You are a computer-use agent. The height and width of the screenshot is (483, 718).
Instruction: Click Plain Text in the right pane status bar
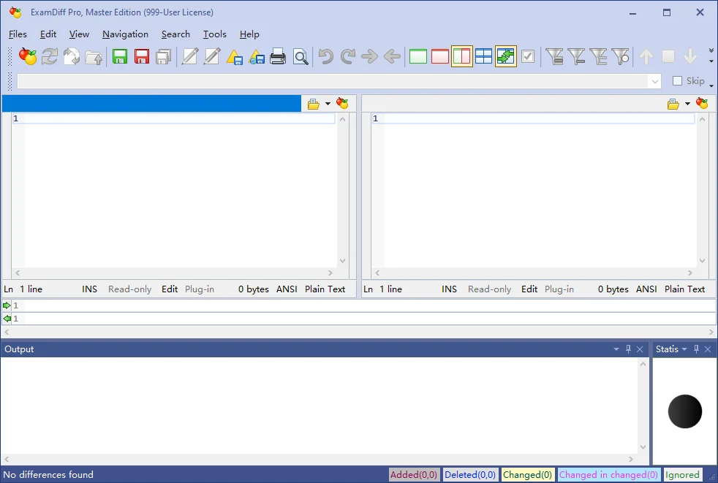684,289
